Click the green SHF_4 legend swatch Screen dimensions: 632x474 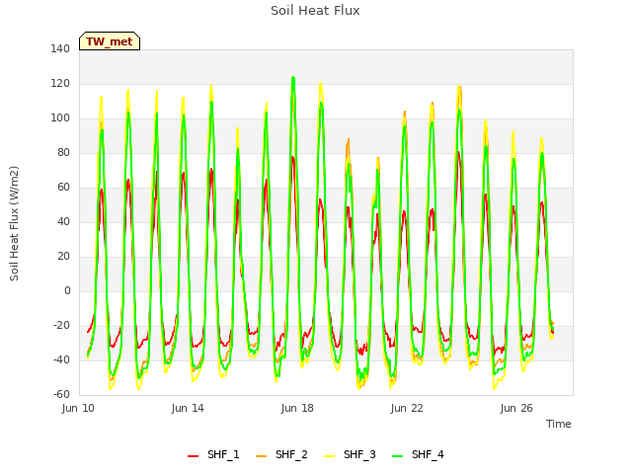click(397, 456)
